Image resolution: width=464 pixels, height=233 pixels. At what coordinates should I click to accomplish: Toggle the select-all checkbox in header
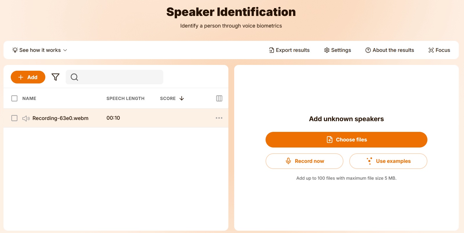14,99
